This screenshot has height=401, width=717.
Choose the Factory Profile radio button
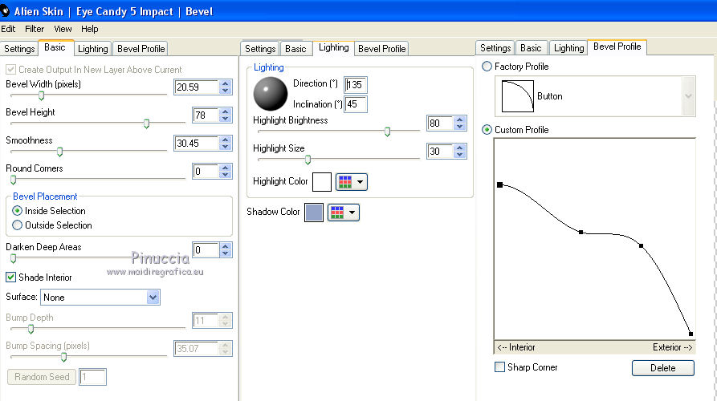pos(487,67)
